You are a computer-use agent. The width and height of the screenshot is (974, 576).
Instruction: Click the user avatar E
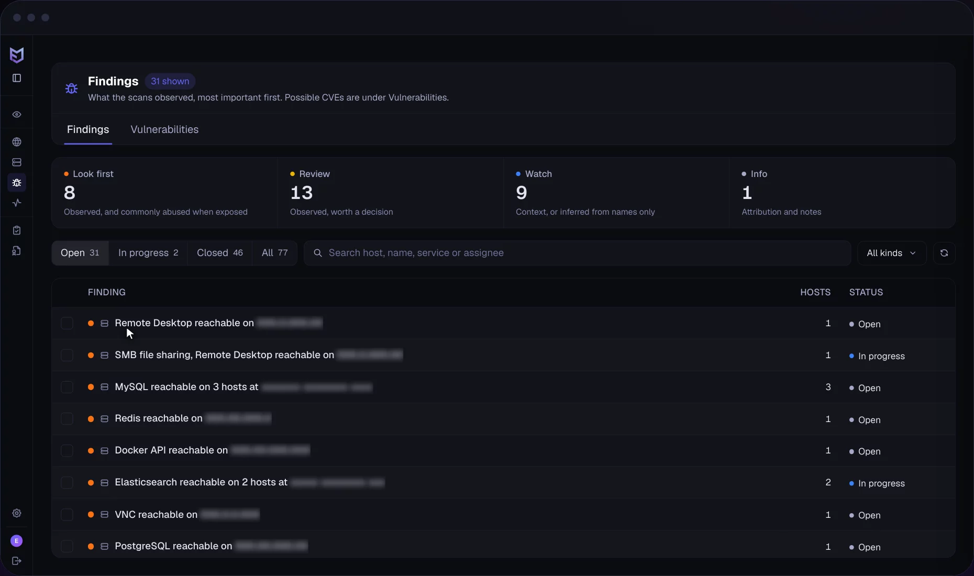[17, 541]
